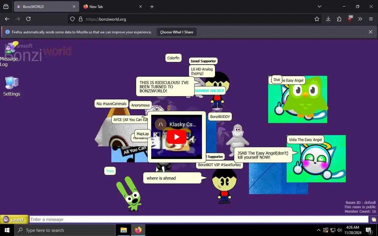This screenshot has height=236, width=378.
Task: Expand more tools overflow chevron
Action: 360,19
